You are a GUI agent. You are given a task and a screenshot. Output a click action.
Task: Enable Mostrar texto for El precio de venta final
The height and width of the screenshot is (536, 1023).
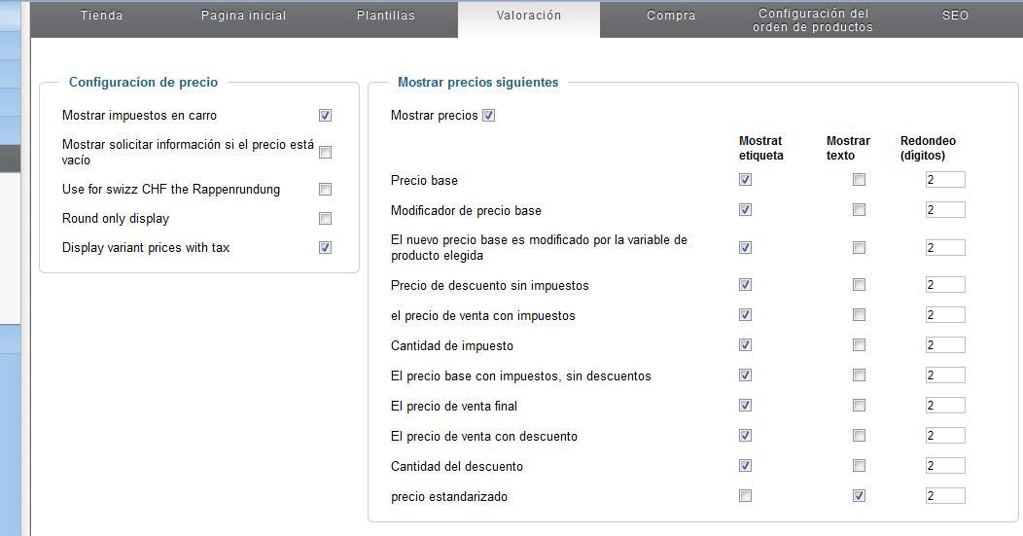tap(860, 406)
